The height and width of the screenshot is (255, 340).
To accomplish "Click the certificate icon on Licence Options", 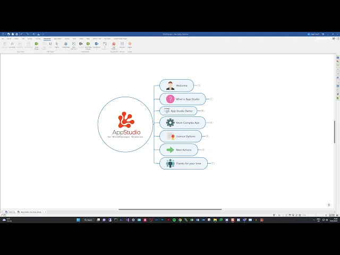I will point(171,136).
